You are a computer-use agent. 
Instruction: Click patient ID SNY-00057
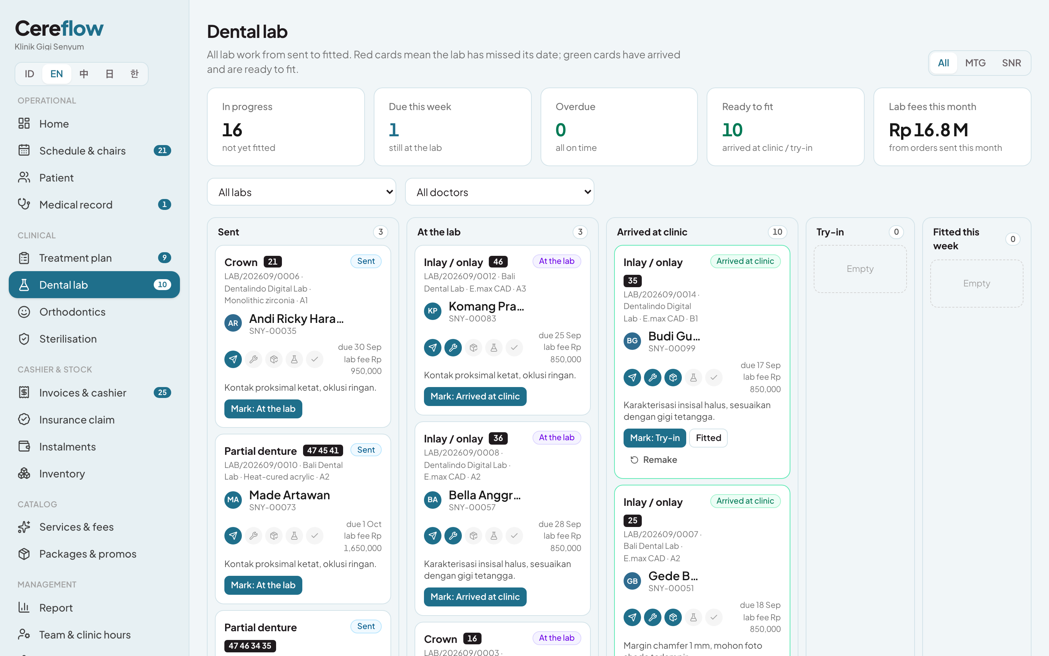pos(472,507)
